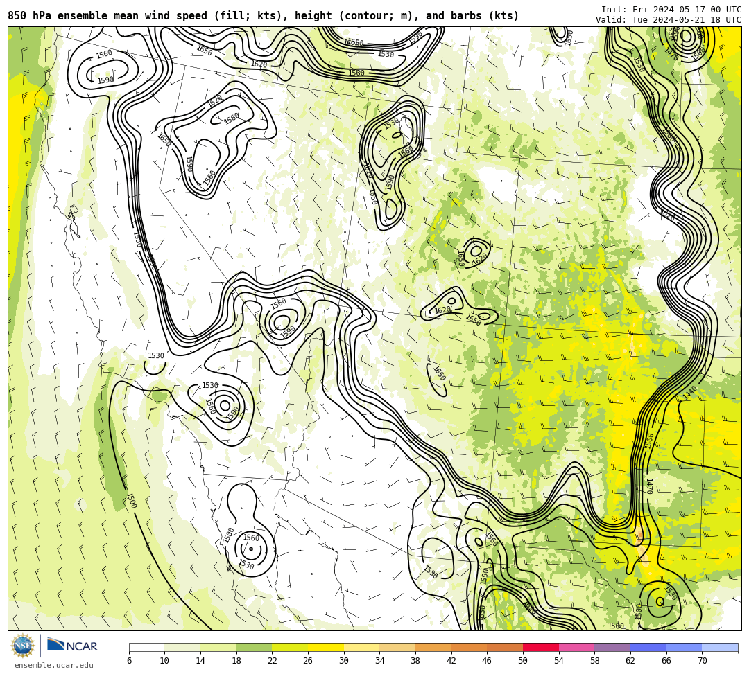
Task: Click the colorbar tick label 46
Action: (x=488, y=661)
